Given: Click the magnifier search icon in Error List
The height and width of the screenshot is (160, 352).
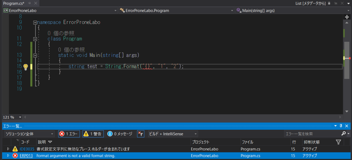Looking at the screenshot, I should pos(343,134).
